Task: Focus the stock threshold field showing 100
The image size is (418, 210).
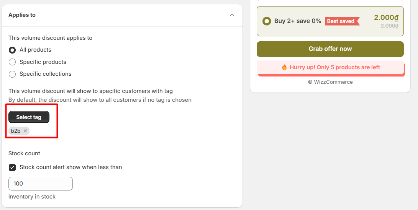Action: pos(41,184)
